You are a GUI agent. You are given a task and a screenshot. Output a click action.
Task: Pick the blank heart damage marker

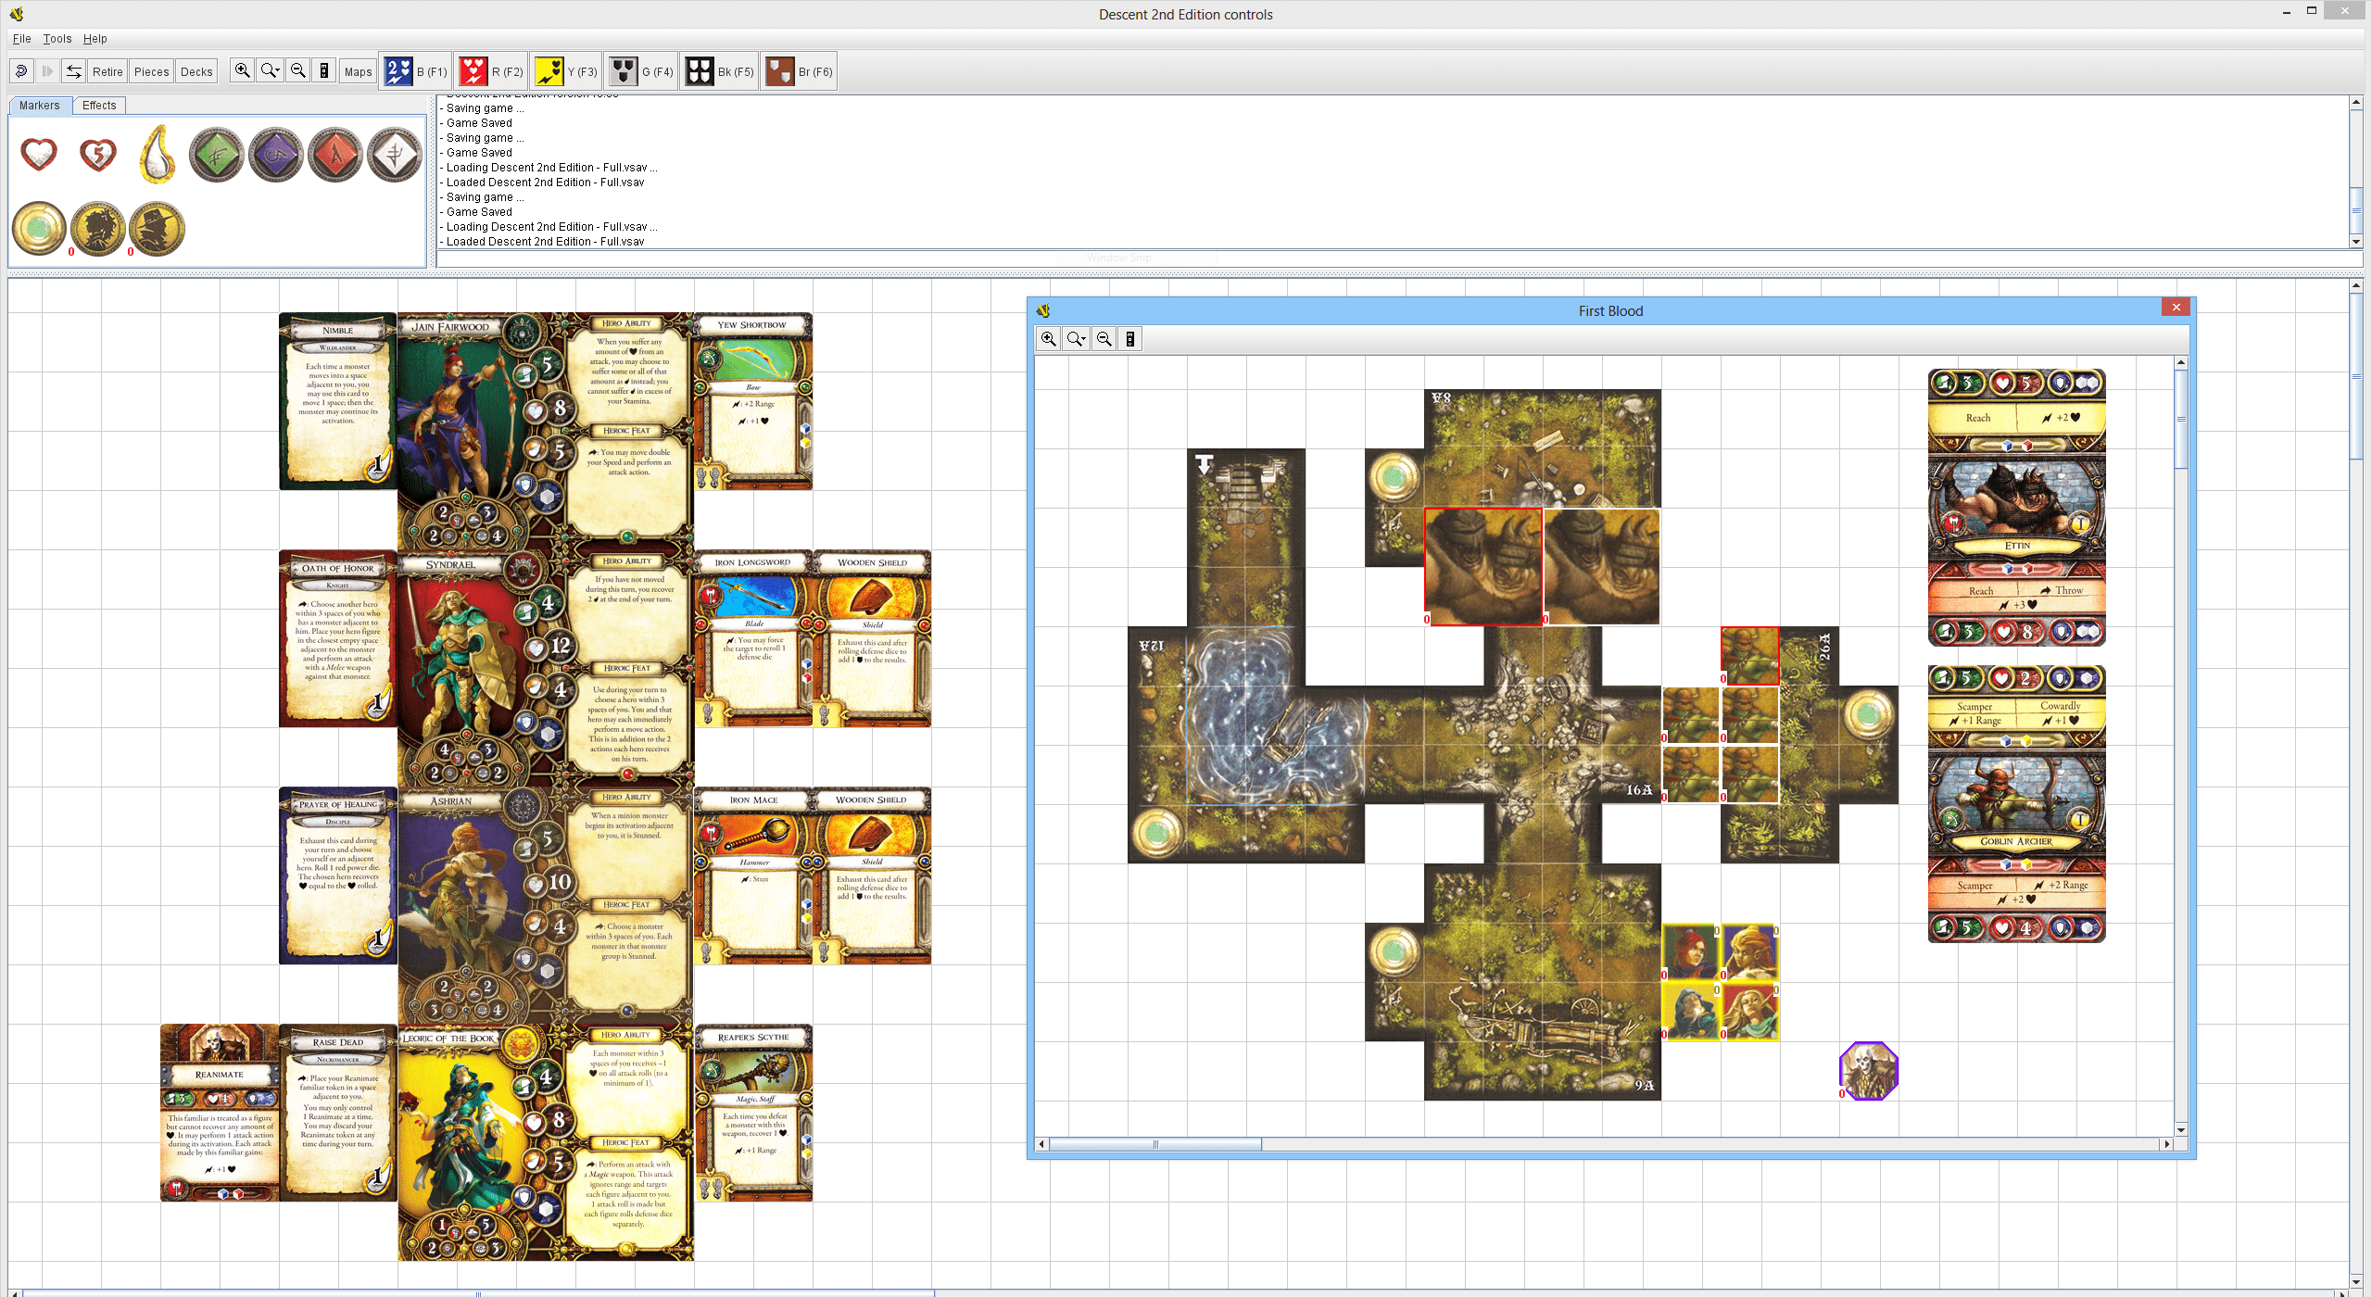click(39, 154)
